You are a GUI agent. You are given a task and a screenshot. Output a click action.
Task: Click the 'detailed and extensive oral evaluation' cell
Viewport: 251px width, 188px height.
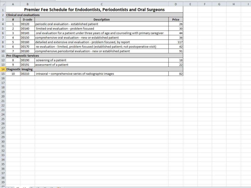[102, 42]
